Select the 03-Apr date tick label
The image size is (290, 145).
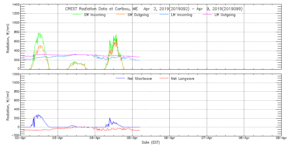pyautogui.click(x=58, y=138)
